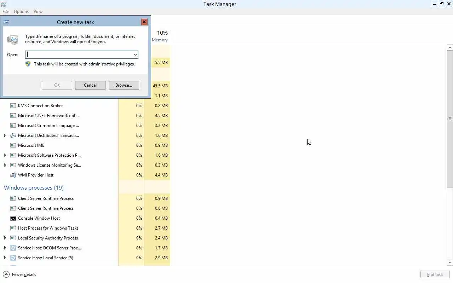Viewport: 453px width, 283px height.
Task: Click the first Client Server Runtime Process icon
Action: point(13,198)
